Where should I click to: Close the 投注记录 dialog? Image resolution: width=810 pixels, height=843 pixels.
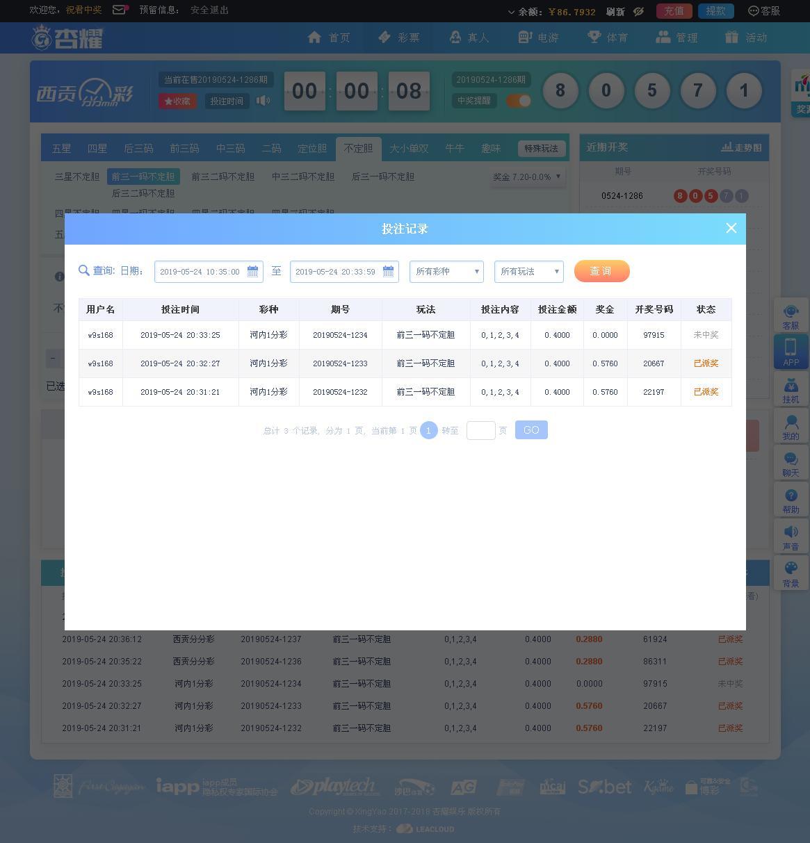731,228
